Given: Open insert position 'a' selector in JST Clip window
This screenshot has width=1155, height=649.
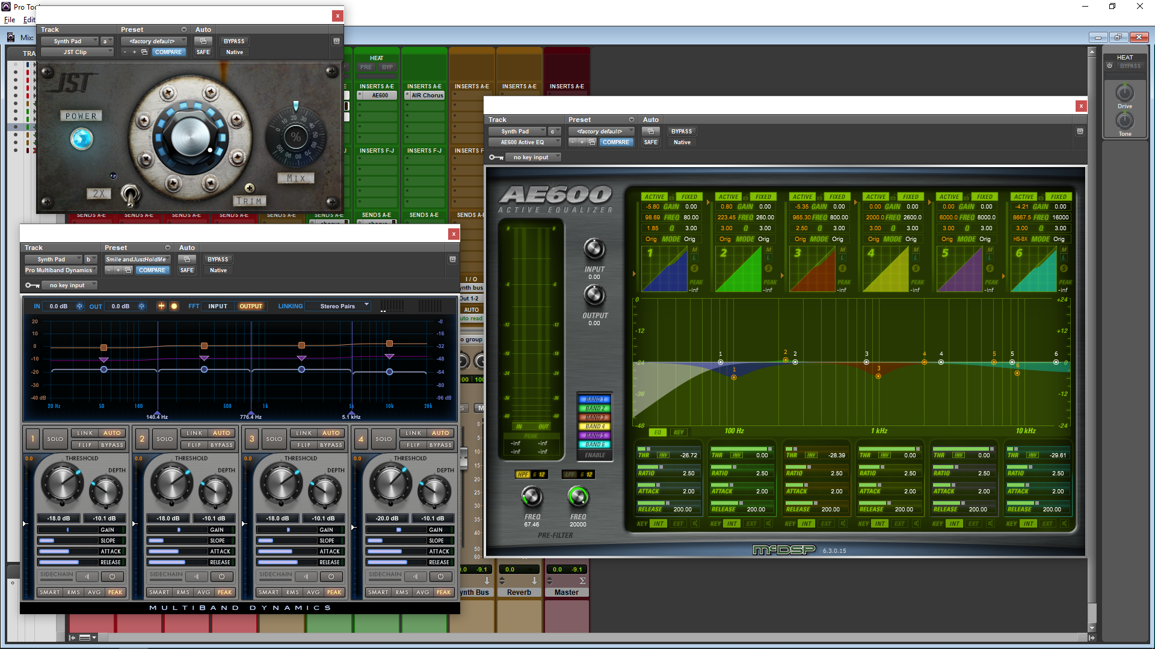Looking at the screenshot, I should pos(106,41).
